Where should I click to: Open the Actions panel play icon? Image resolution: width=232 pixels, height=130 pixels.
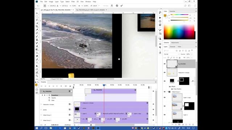tap(160, 18)
